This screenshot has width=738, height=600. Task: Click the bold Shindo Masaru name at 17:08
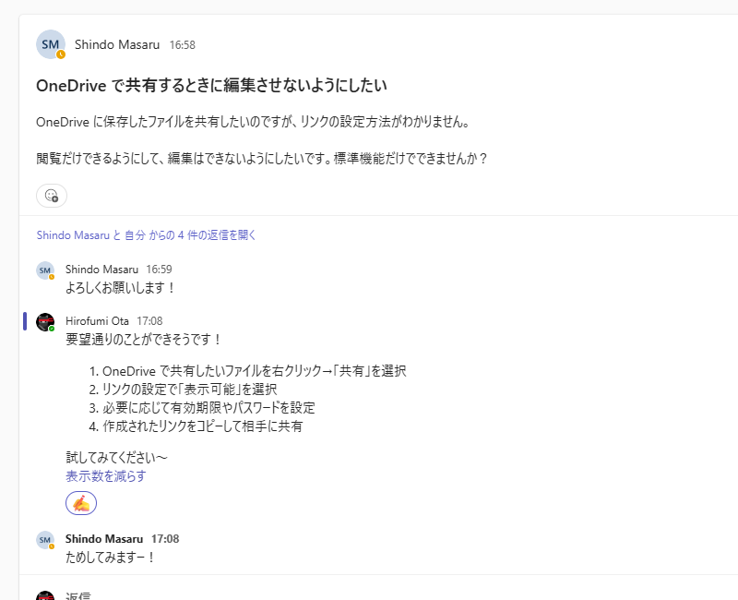tap(104, 539)
